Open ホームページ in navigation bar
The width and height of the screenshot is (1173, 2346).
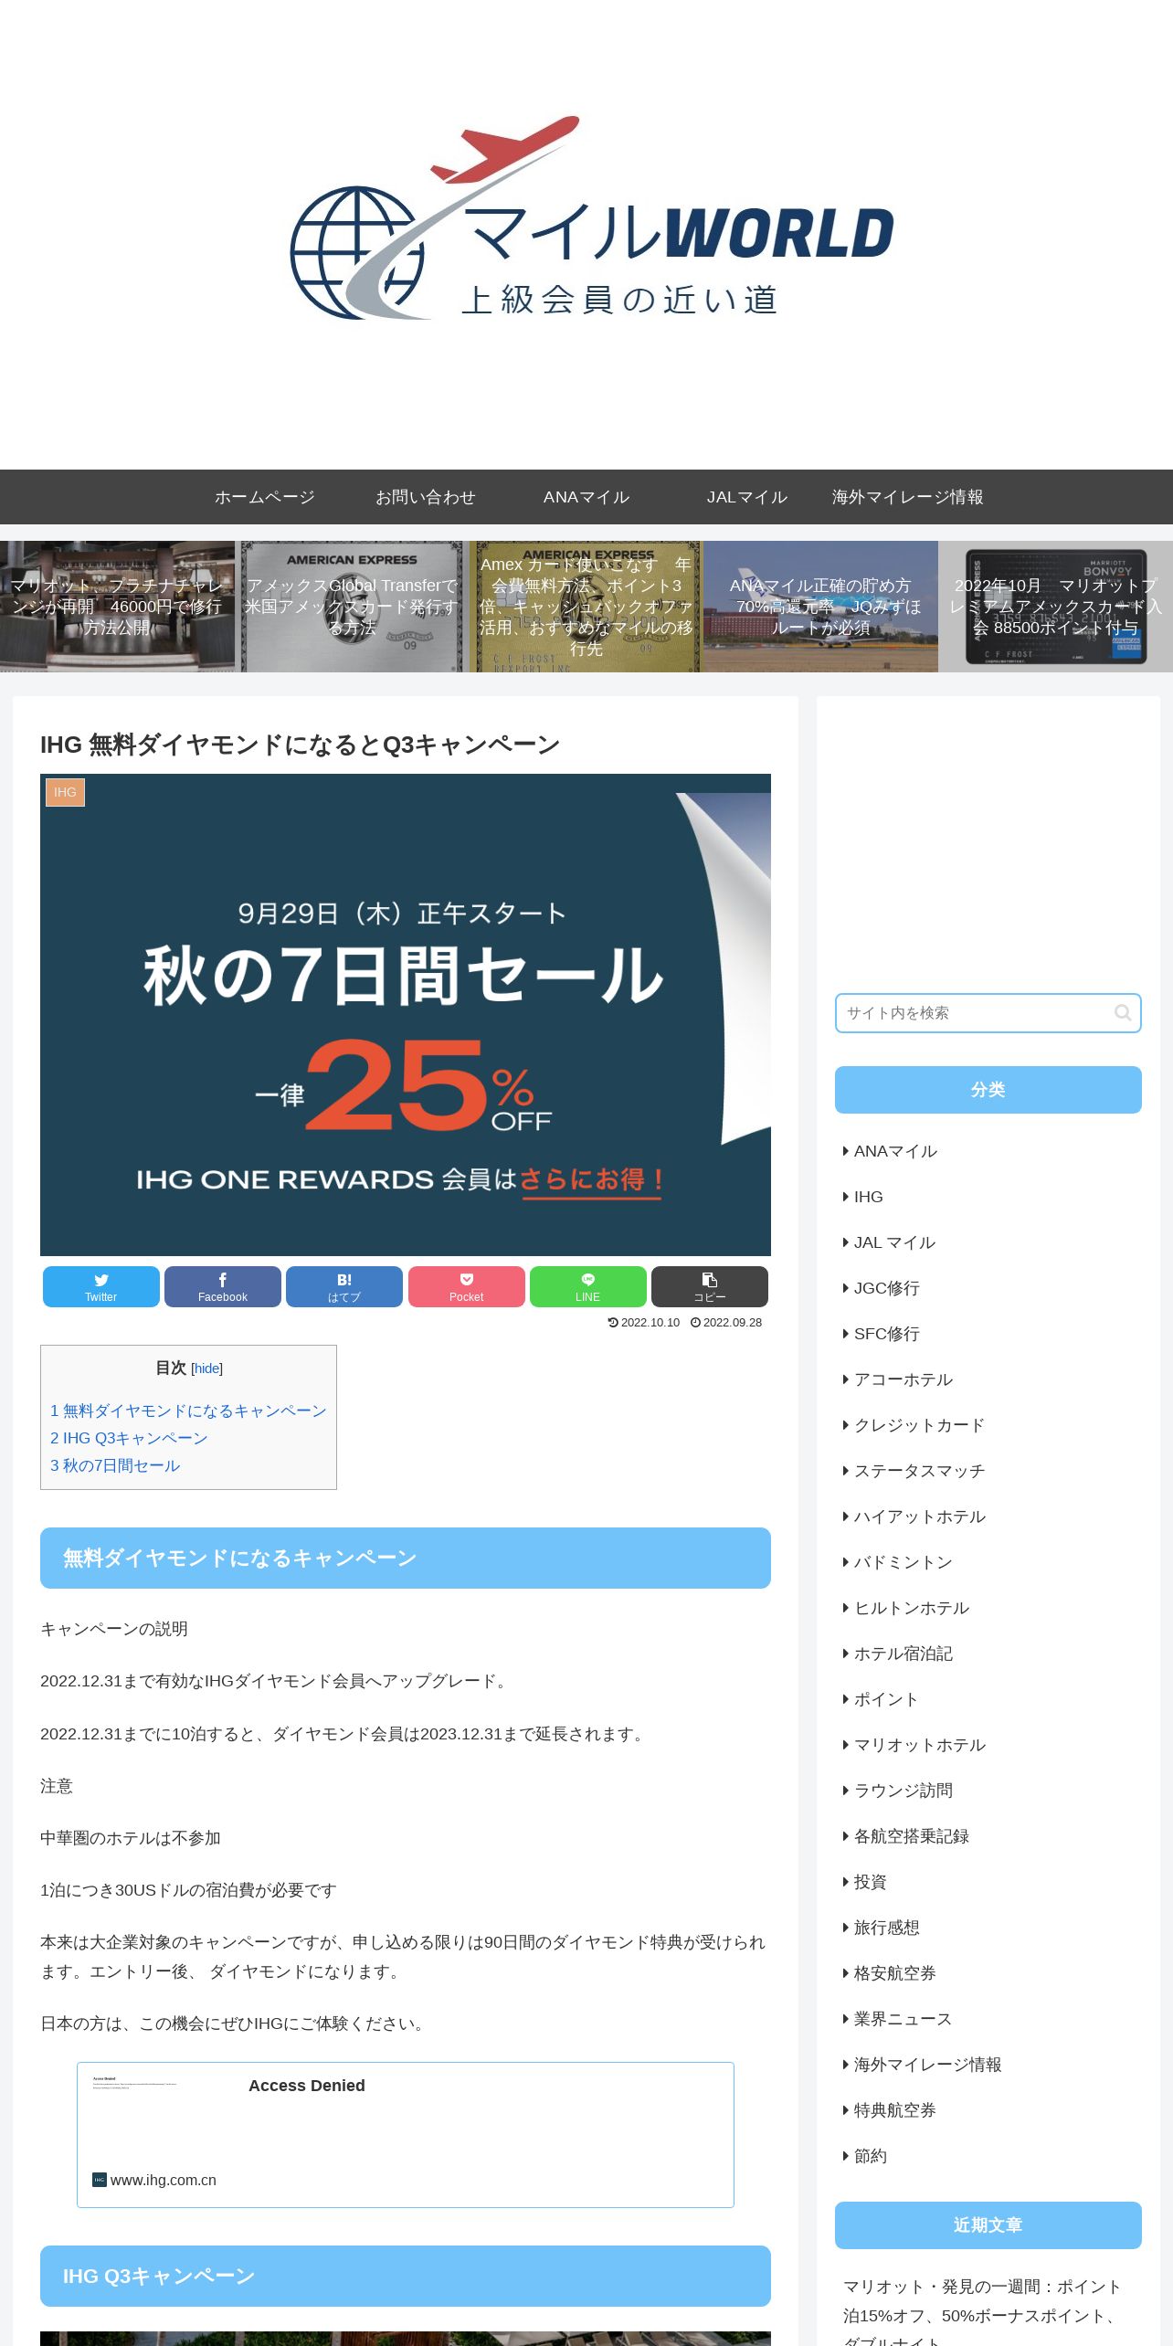(265, 497)
